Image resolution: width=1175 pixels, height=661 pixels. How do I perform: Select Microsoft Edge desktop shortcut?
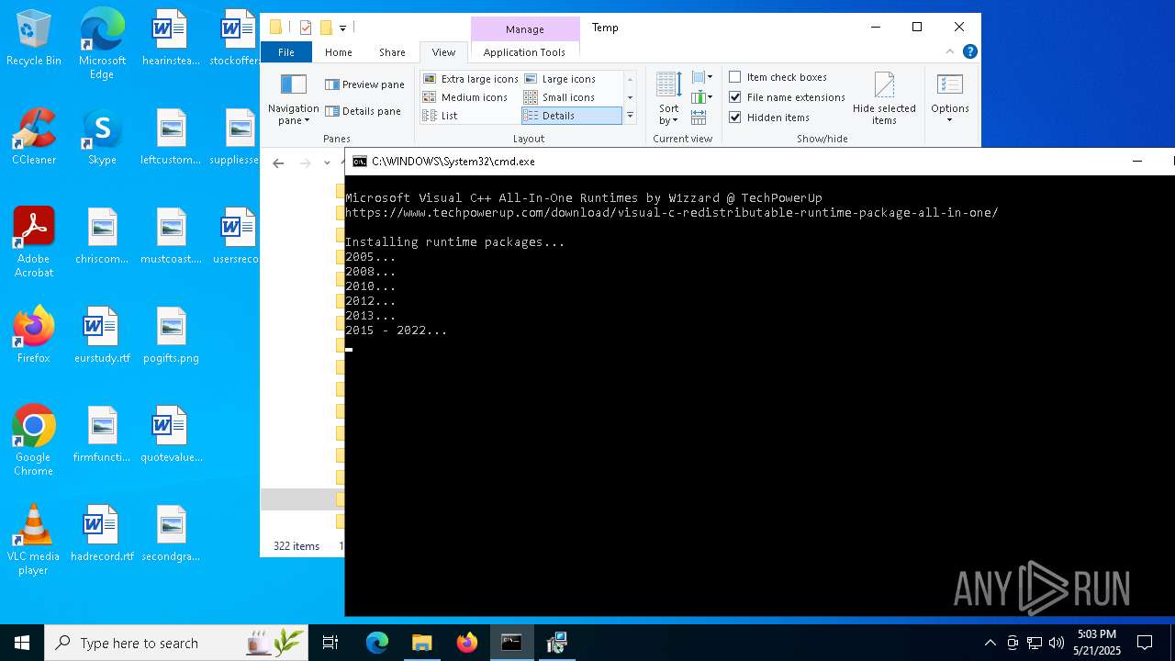[102, 43]
